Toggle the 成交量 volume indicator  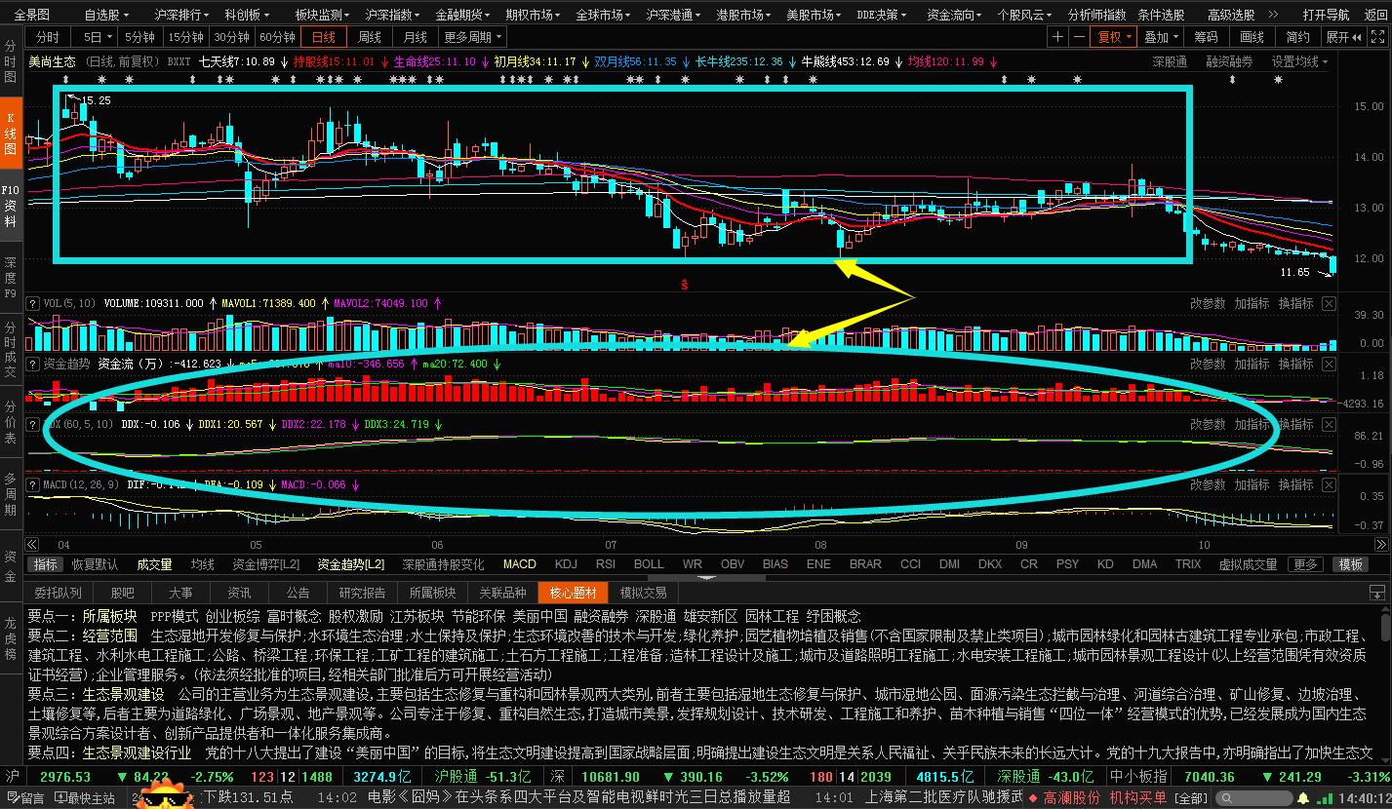click(x=154, y=564)
